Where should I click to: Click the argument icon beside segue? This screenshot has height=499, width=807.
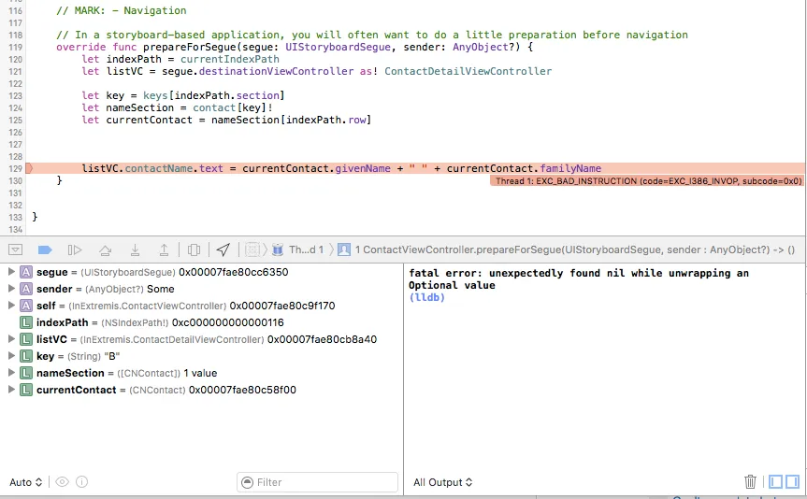coord(26,272)
